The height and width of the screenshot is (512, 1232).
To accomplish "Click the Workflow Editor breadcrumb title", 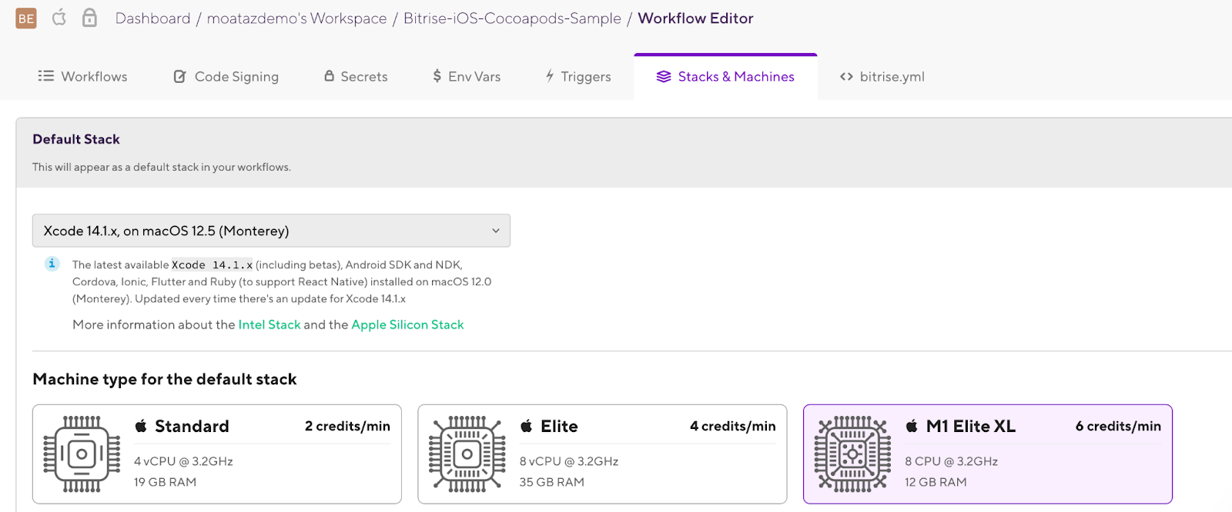I will coord(695,18).
